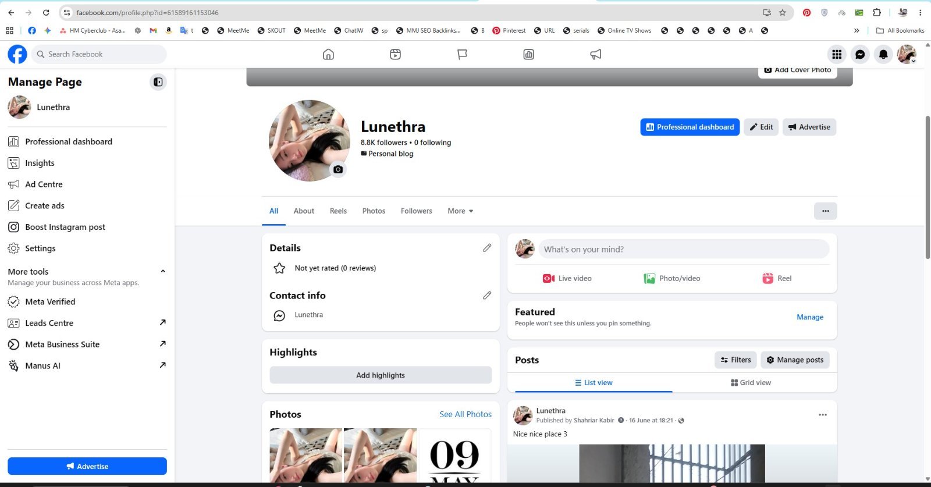Open the Chrome three-dot menu

coord(920,12)
